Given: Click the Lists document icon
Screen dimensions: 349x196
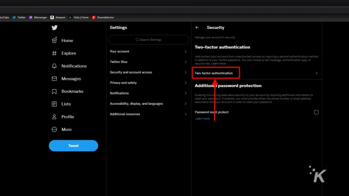Looking at the screenshot, I should 54,104.
